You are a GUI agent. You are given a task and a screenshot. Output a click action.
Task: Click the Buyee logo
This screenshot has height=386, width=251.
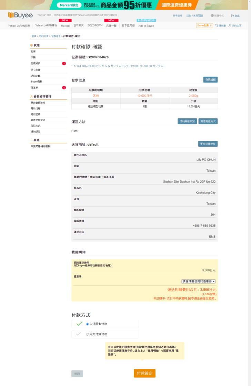[x=20, y=15]
